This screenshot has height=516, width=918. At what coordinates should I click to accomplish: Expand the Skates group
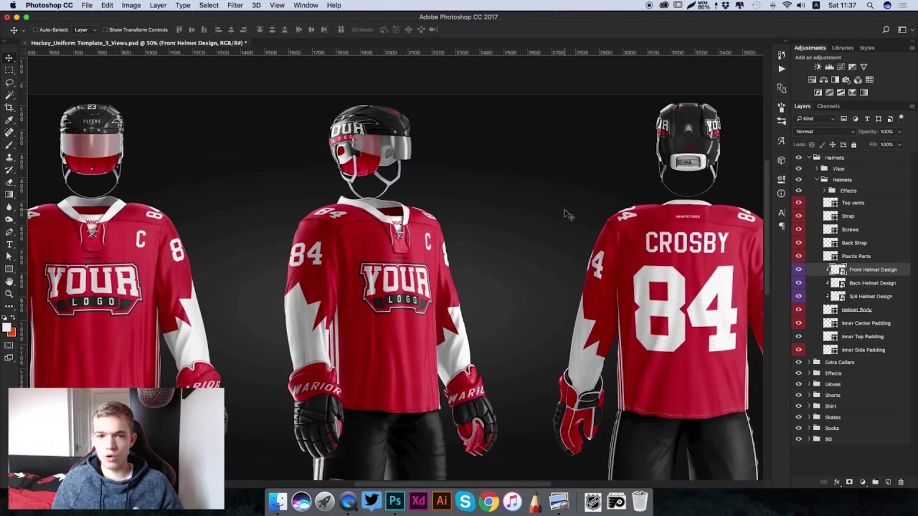(809, 417)
